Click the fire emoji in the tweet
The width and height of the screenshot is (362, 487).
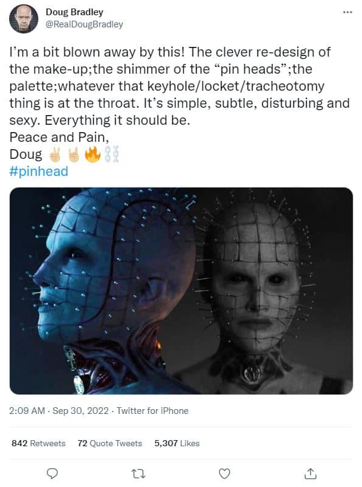(93, 154)
